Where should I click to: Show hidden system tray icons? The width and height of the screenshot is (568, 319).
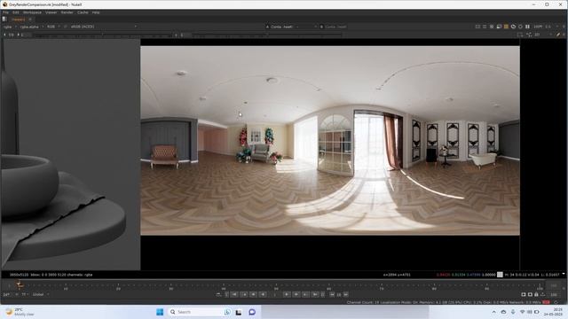493,312
